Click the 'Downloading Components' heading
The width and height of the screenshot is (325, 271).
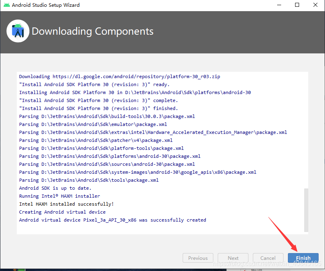tap(93, 31)
